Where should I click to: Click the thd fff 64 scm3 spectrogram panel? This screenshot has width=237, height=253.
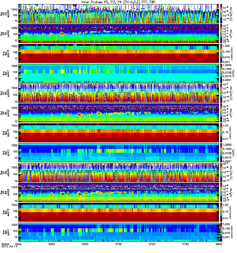tap(119, 113)
